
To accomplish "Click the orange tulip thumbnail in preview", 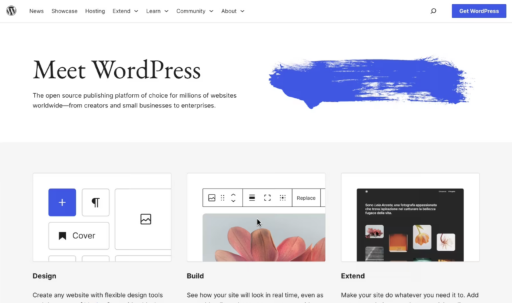I will [422, 237].
